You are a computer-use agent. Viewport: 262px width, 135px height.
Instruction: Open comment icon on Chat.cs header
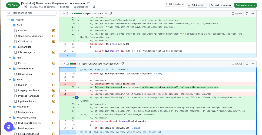point(247,13)
